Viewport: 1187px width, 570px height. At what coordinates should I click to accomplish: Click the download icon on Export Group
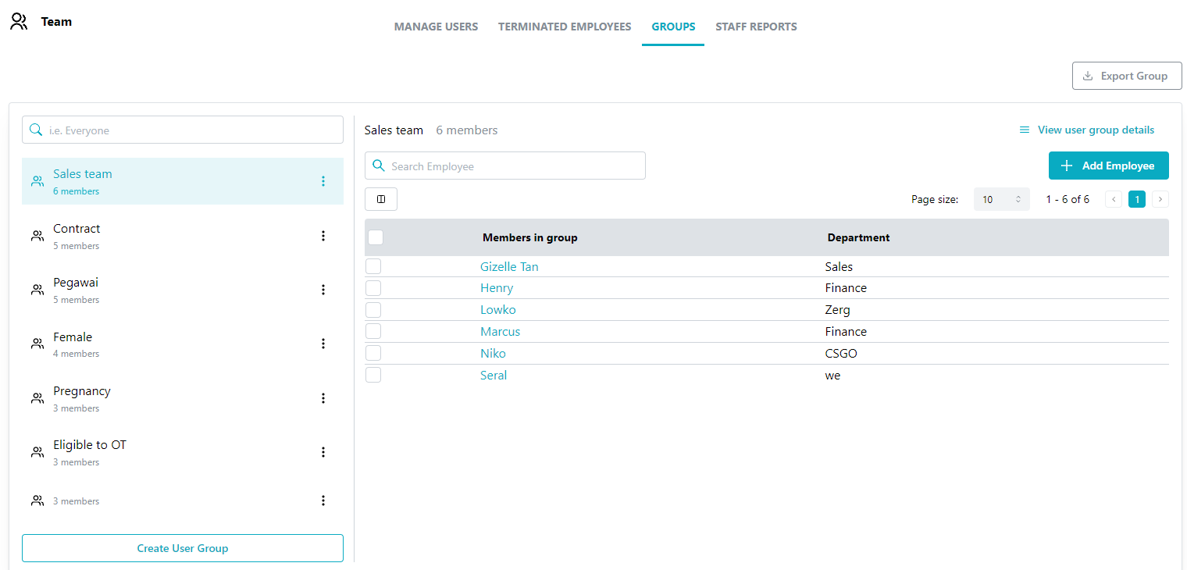point(1088,76)
